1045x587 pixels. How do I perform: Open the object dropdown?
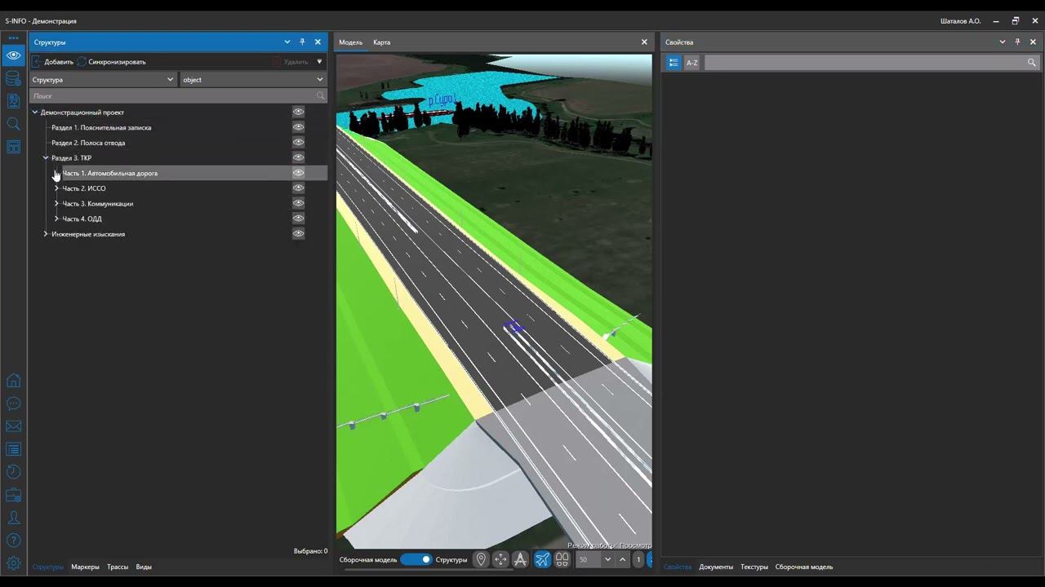(x=253, y=80)
